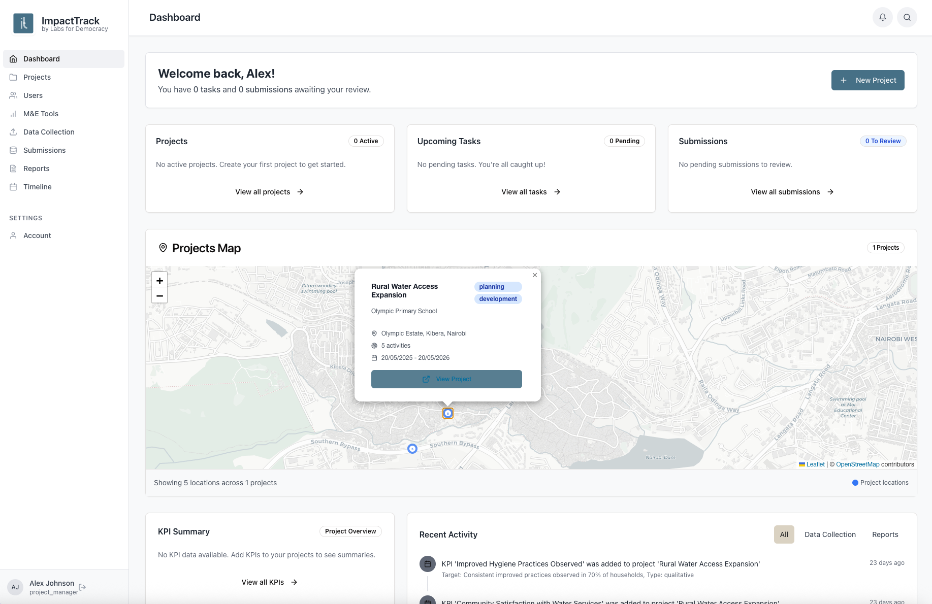Viewport: 932px width, 604px height.
Task: Open the notifications bell icon
Action: point(883,17)
